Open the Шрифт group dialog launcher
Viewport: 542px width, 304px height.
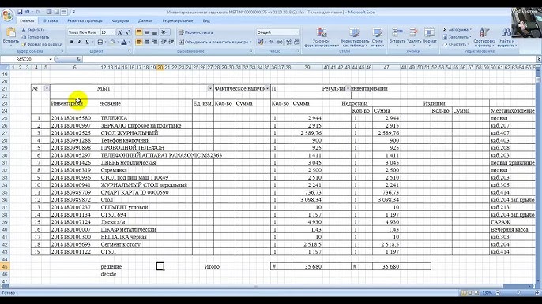(x=130, y=51)
